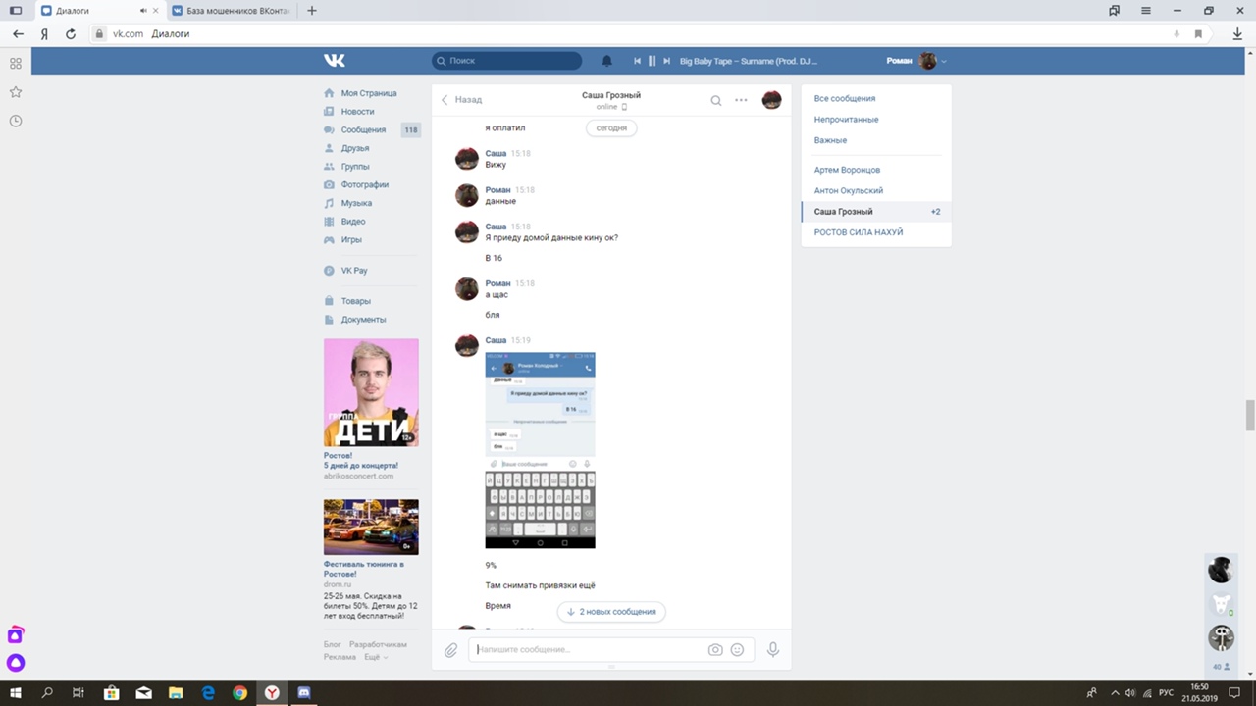Jump to the 2 new messages
This screenshot has height=706, width=1256.
point(611,612)
